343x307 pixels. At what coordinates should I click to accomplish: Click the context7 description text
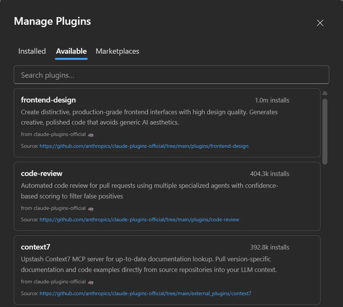(x=149, y=264)
